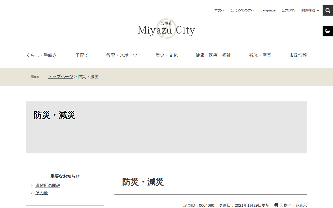Screen dimensions: 333x208
Task: Click the 記事ID:0004080 text
Action: (x=199, y=205)
